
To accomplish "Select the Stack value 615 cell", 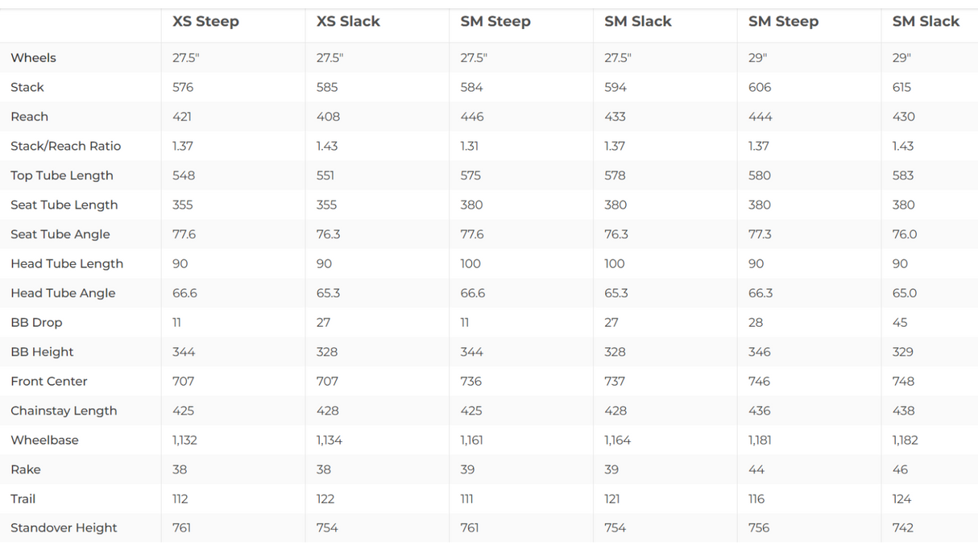I will (x=902, y=87).
